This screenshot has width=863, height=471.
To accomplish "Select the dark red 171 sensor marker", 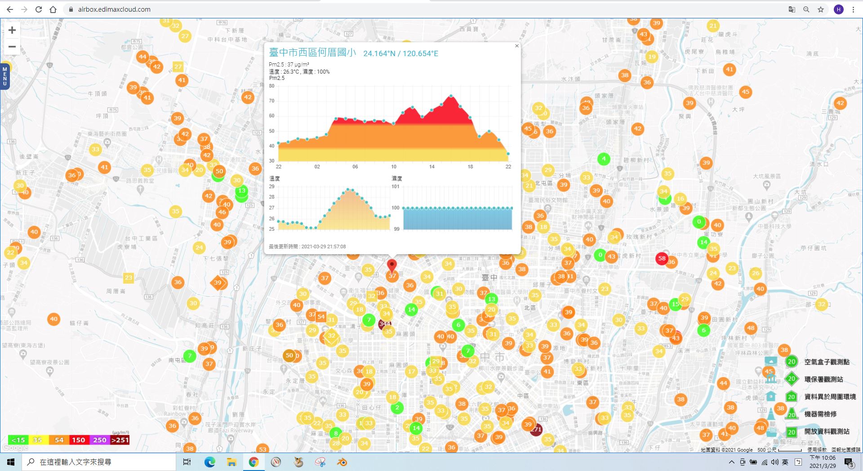I will (536, 430).
